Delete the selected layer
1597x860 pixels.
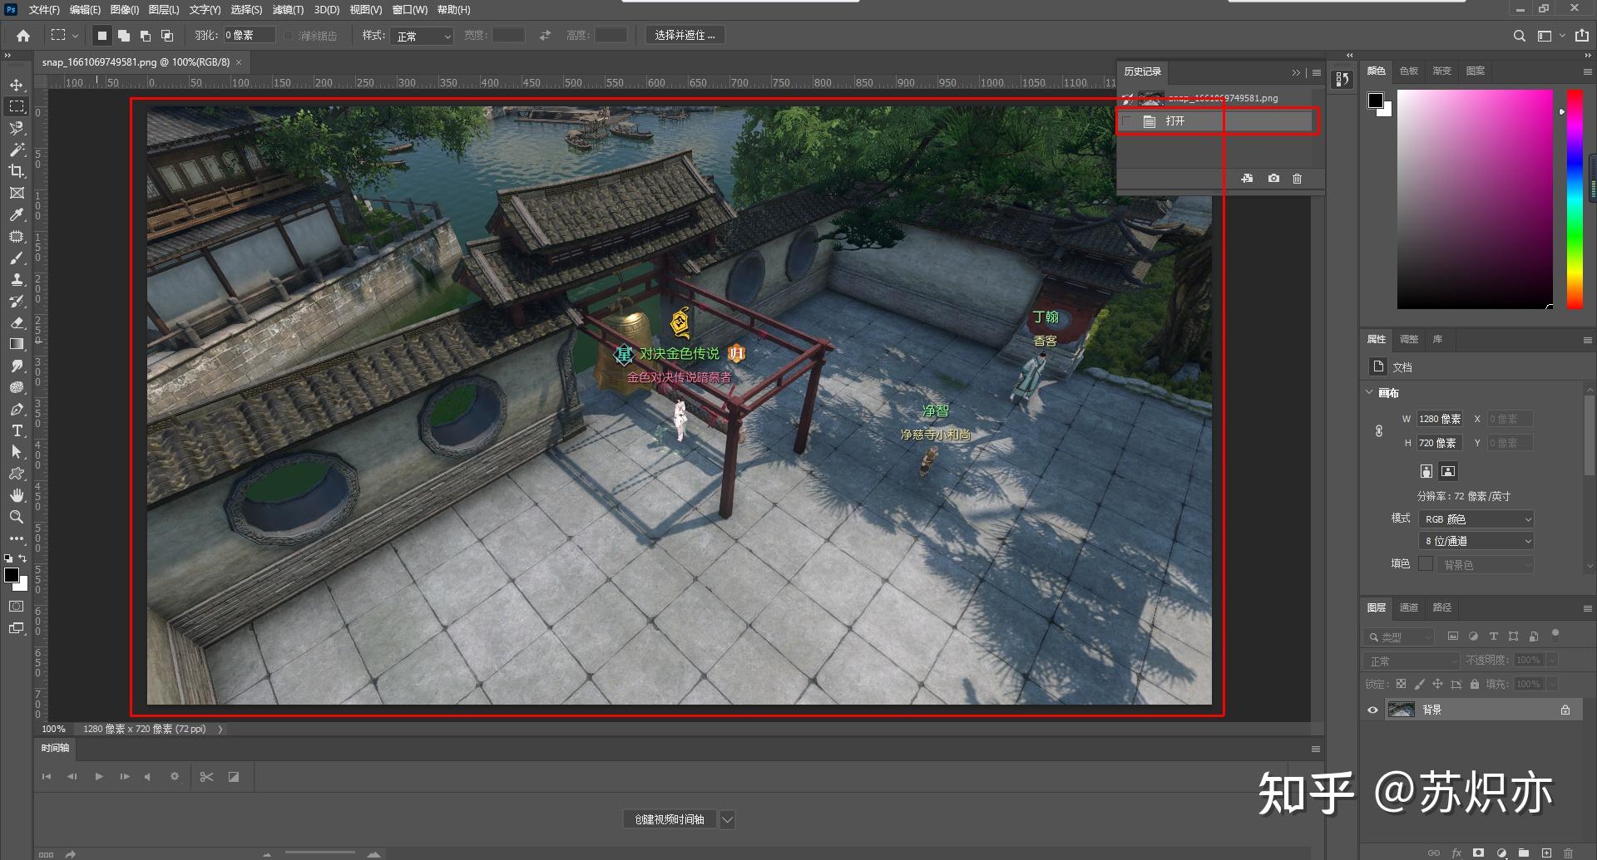tap(1568, 853)
